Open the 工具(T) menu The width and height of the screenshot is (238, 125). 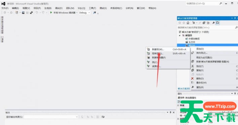(92, 8)
